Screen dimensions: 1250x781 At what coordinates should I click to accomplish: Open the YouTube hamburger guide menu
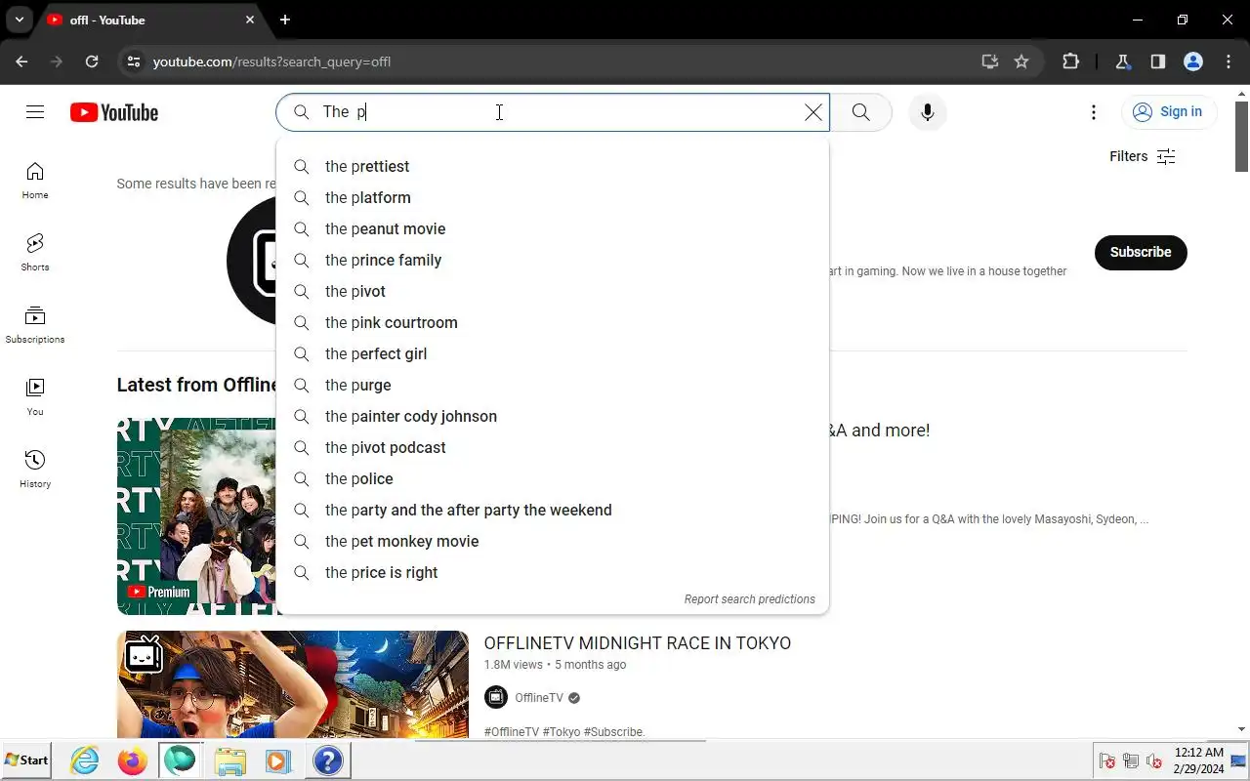tap(35, 112)
